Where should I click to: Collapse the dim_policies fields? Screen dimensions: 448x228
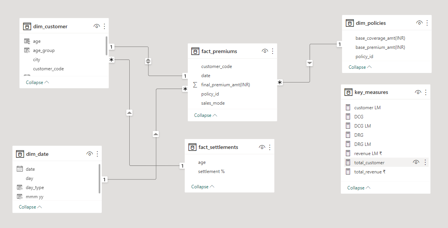tap(357, 67)
